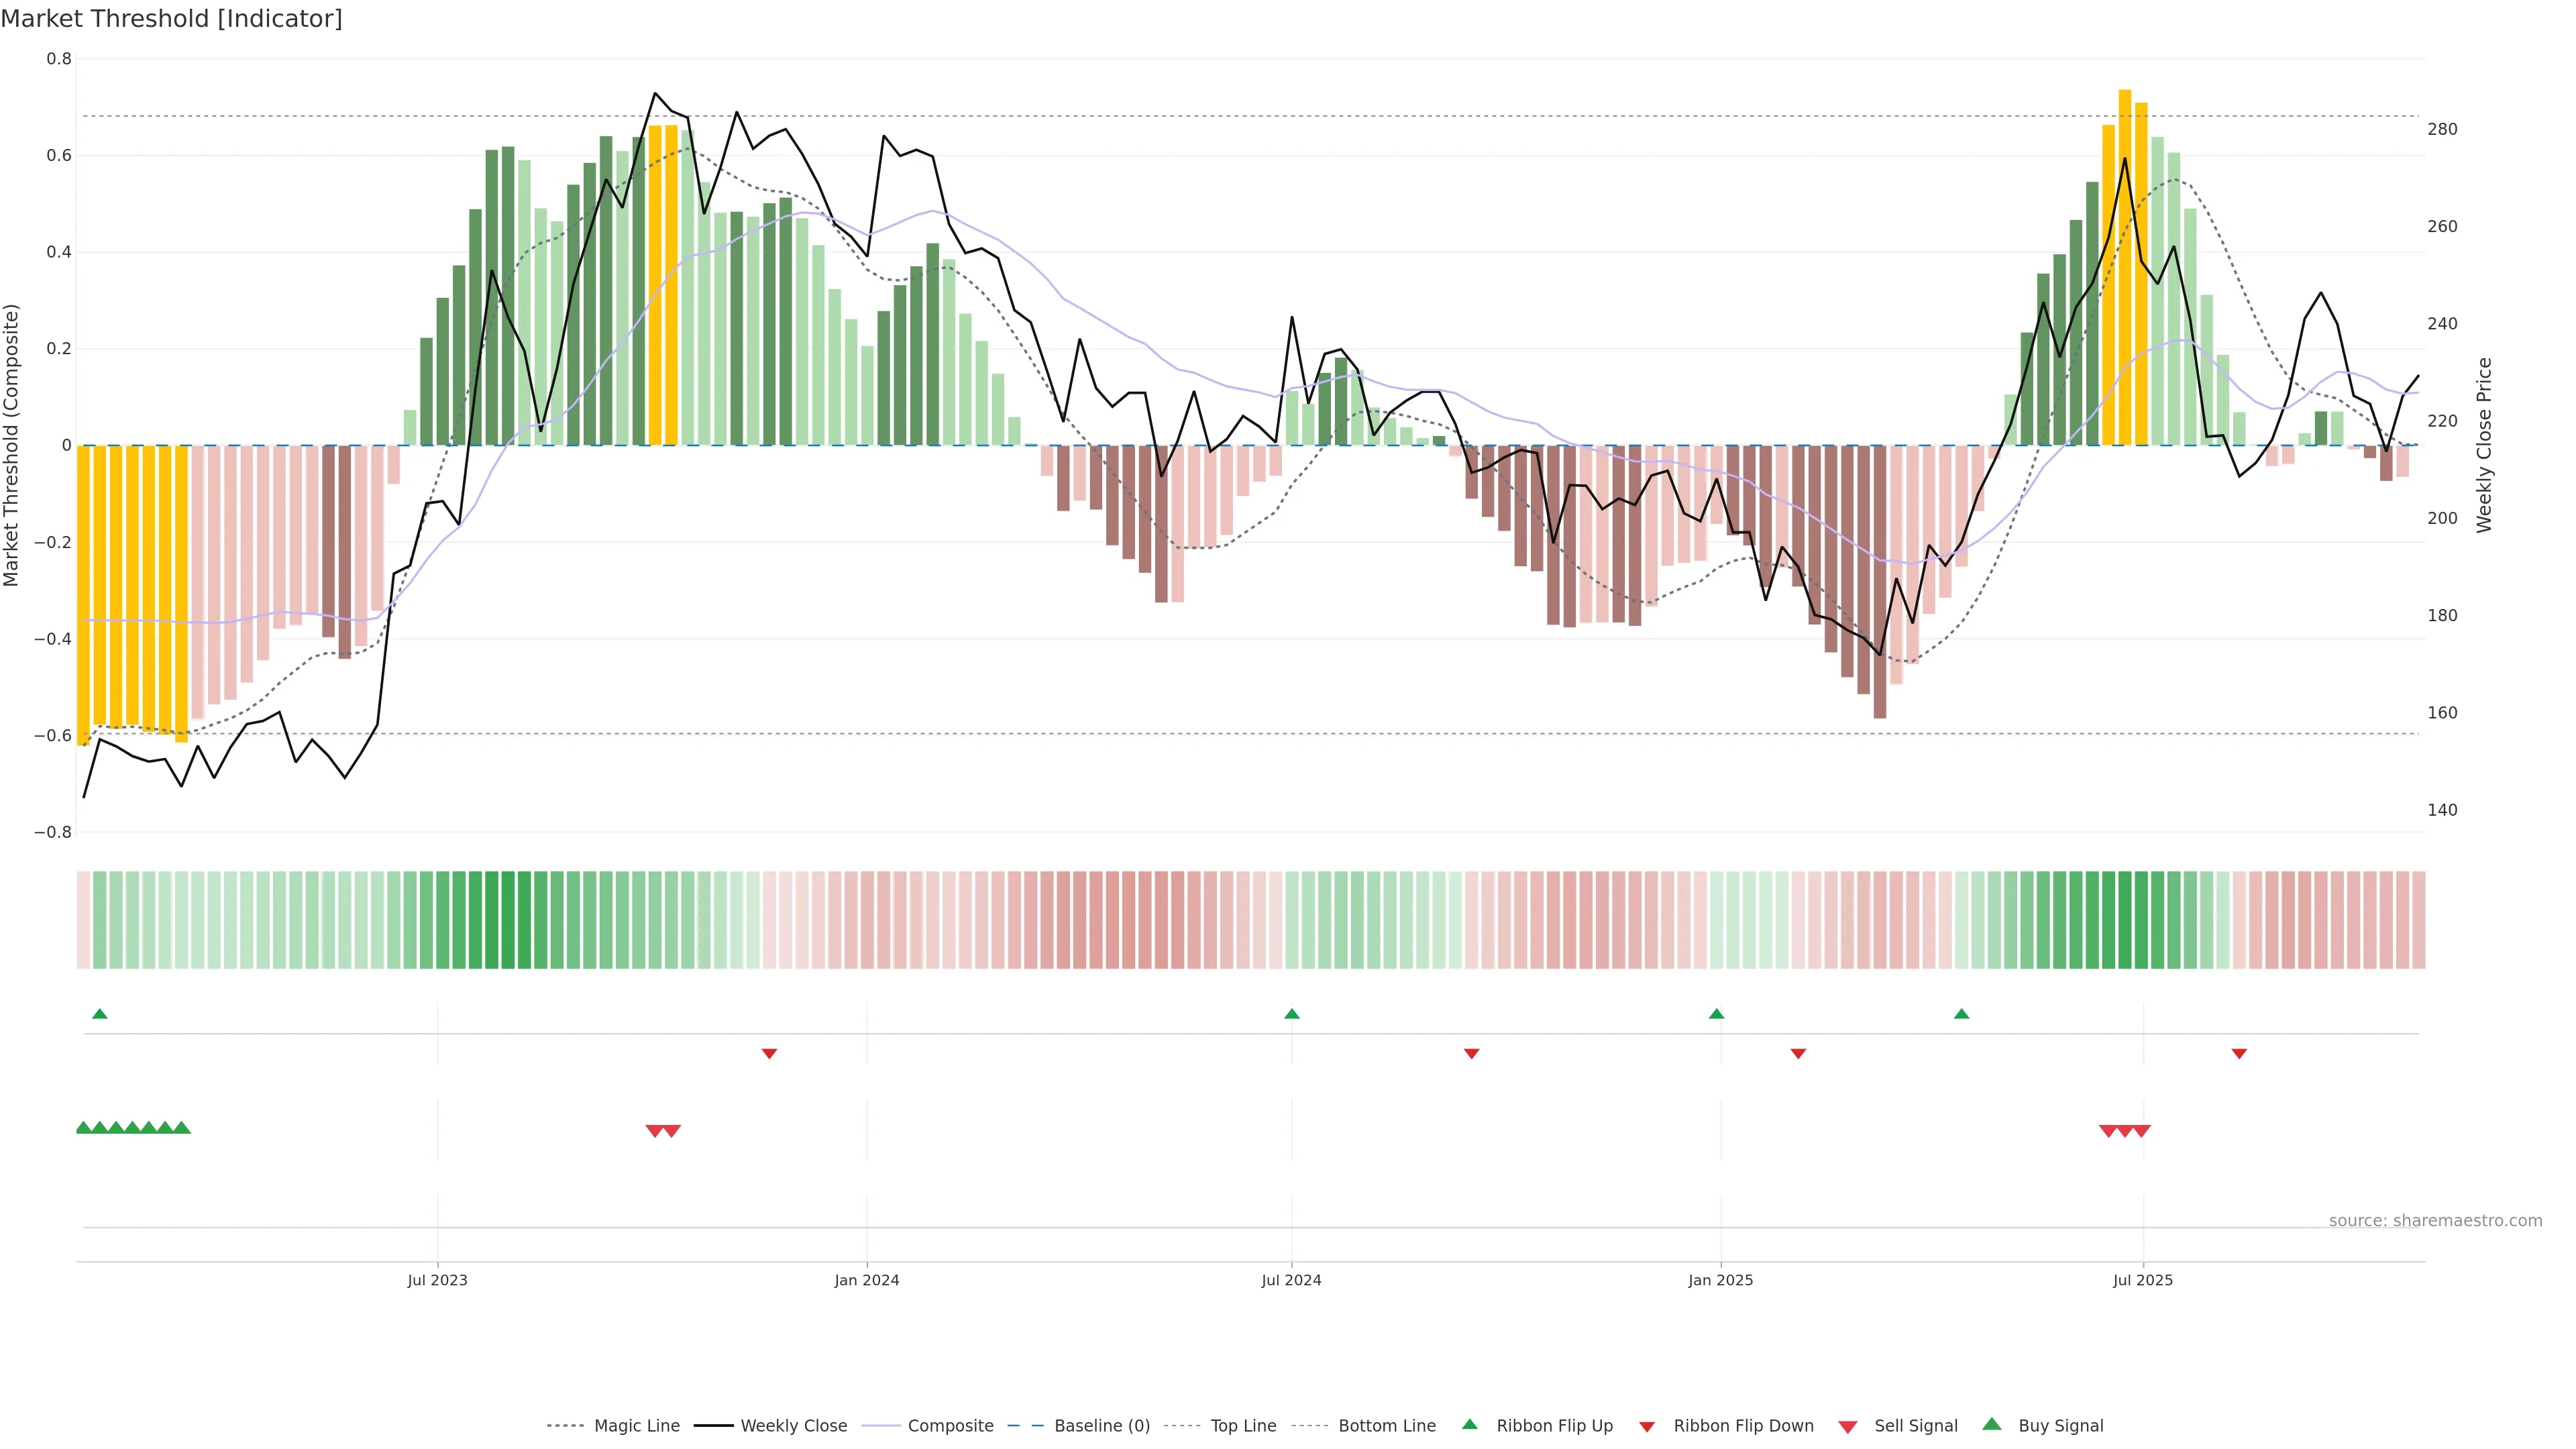Click the Jul 2025 x-axis label

tap(2143, 1280)
